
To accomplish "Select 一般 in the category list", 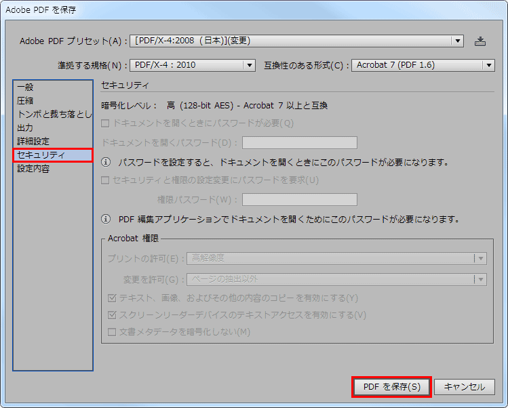I will 53,87.
